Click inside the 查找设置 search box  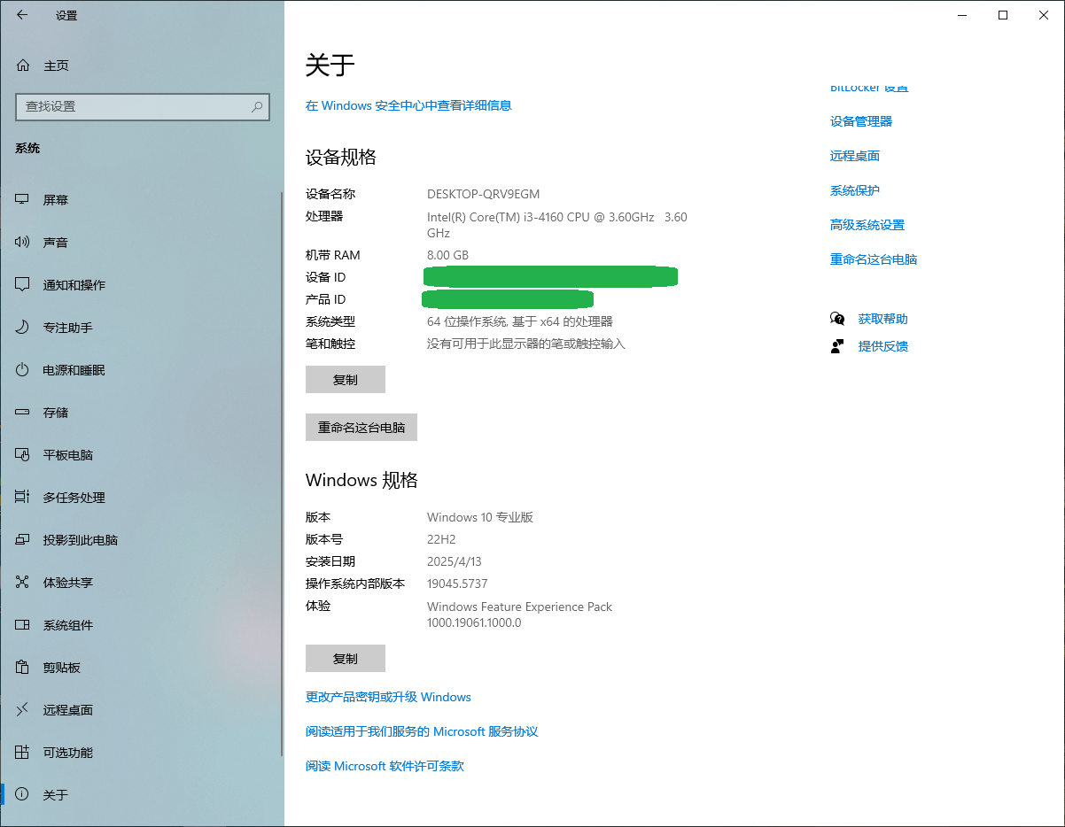(x=142, y=106)
